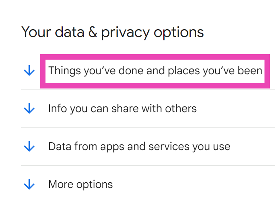Go to Data from apps and services you use
The height and width of the screenshot is (207, 275).
pos(139,146)
